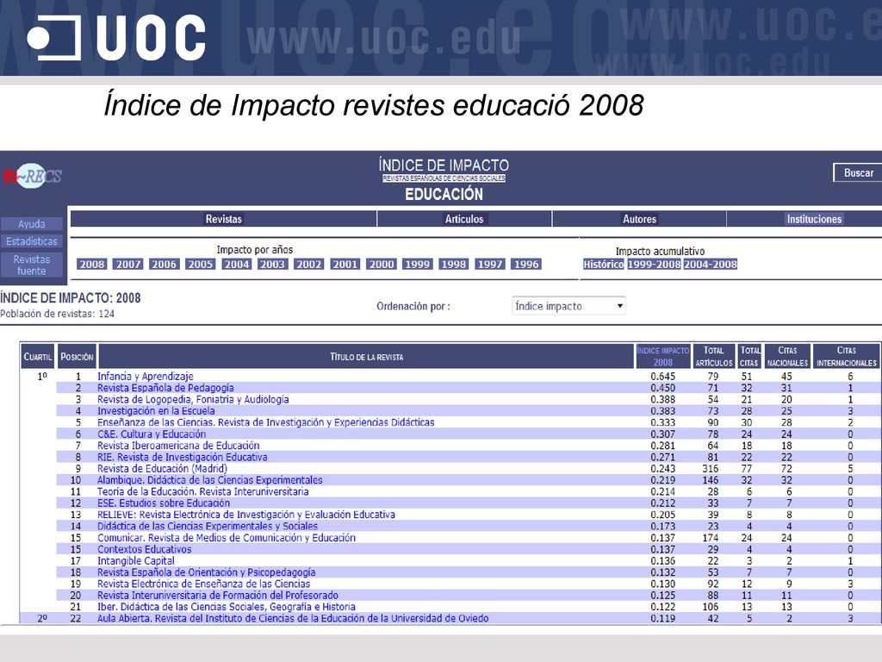Open Contextos Educativos link
Image resolution: width=882 pixels, height=662 pixels.
point(144,549)
